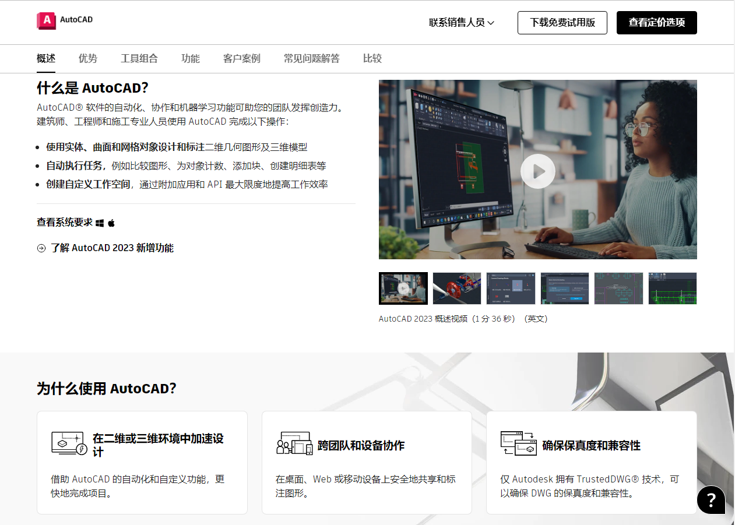Select the 工具组合 tab
Viewport: 735px width, 525px height.
(139, 58)
